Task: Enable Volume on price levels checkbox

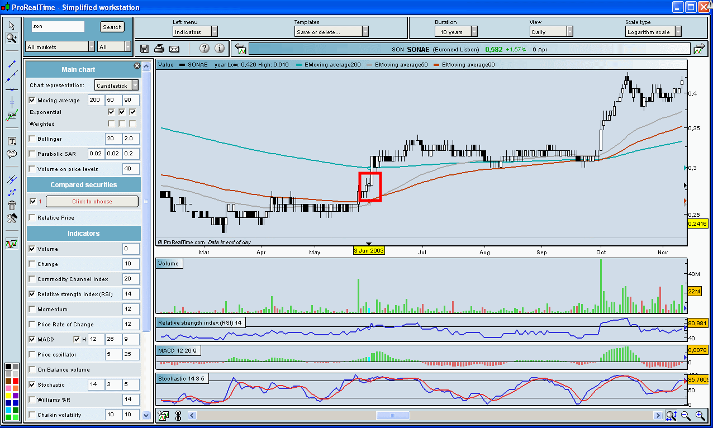Action: tap(32, 169)
